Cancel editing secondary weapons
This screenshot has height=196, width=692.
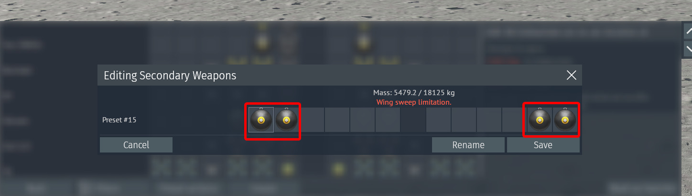coord(136,145)
